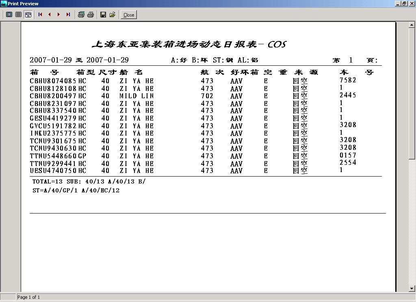Image resolution: width=416 pixels, height=302 pixels.
Task: Go to next page arrow
Action: (58, 15)
